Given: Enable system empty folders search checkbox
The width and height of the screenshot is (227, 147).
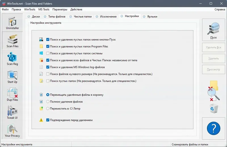Looking at the screenshot, I should pos(48,53).
